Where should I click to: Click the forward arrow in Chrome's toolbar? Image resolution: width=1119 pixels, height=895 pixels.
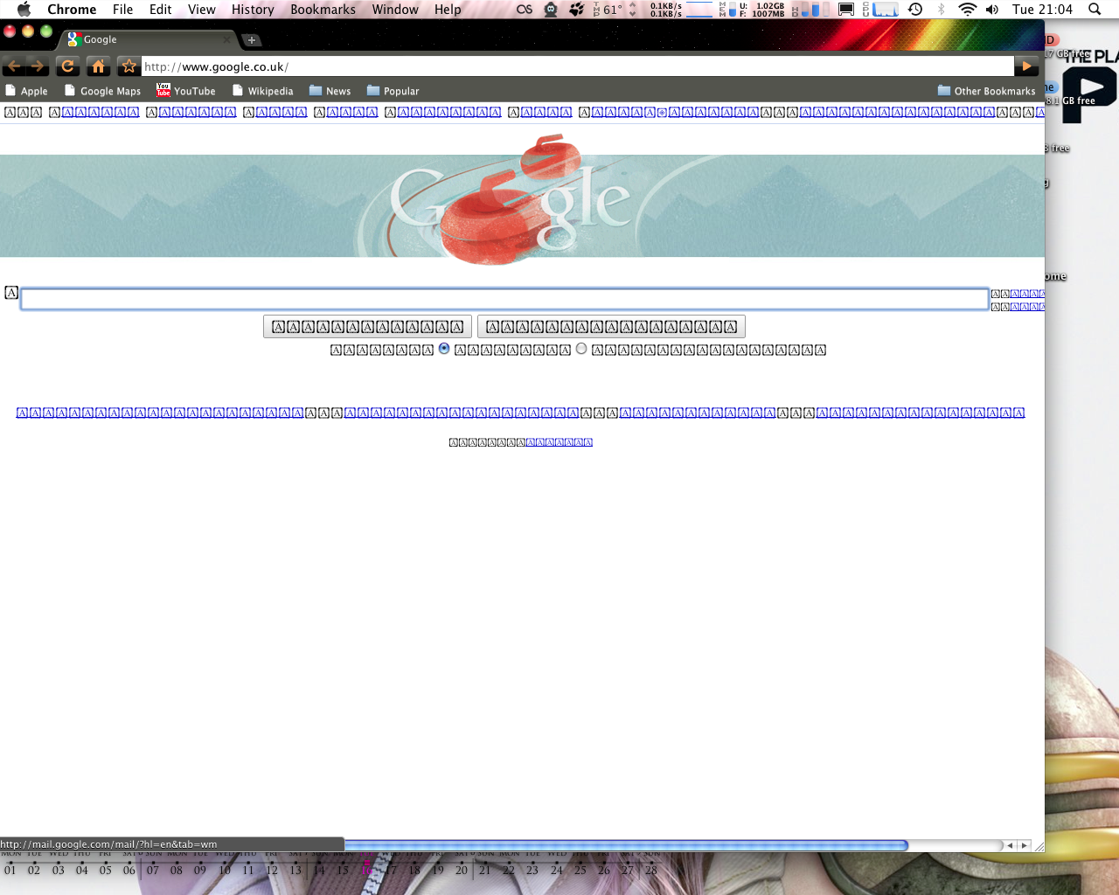coord(37,66)
